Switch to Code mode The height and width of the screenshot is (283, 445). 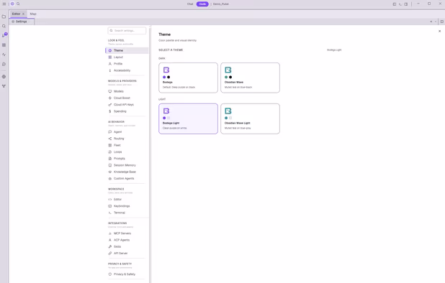[x=202, y=4]
